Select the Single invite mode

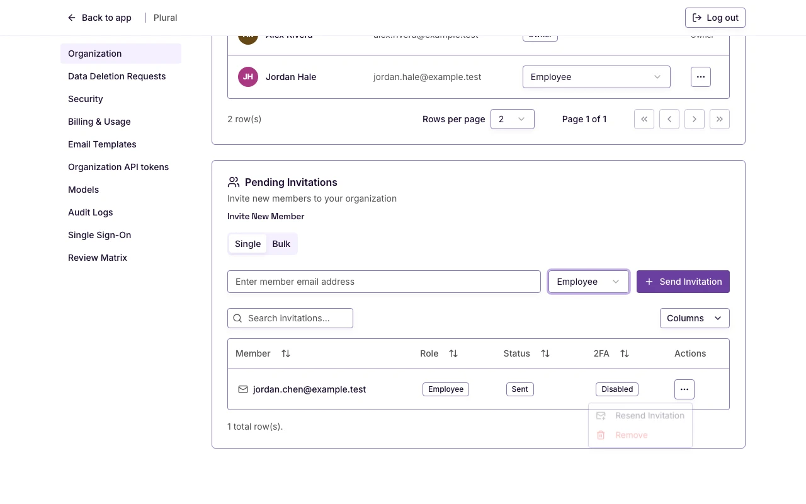click(x=247, y=244)
